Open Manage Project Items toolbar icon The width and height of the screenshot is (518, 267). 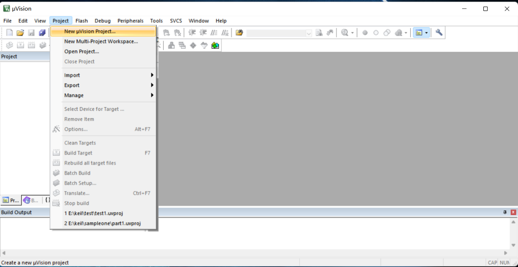point(171,45)
